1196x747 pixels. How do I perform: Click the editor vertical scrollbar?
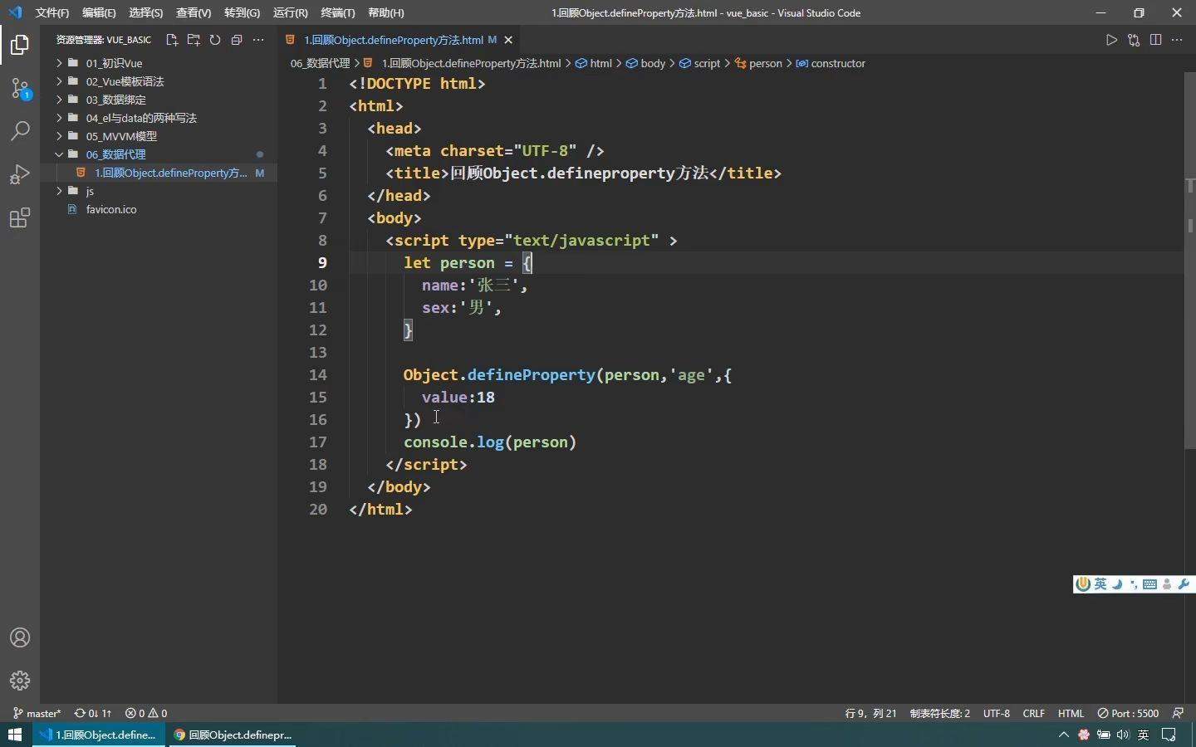pyautogui.click(x=1189, y=261)
